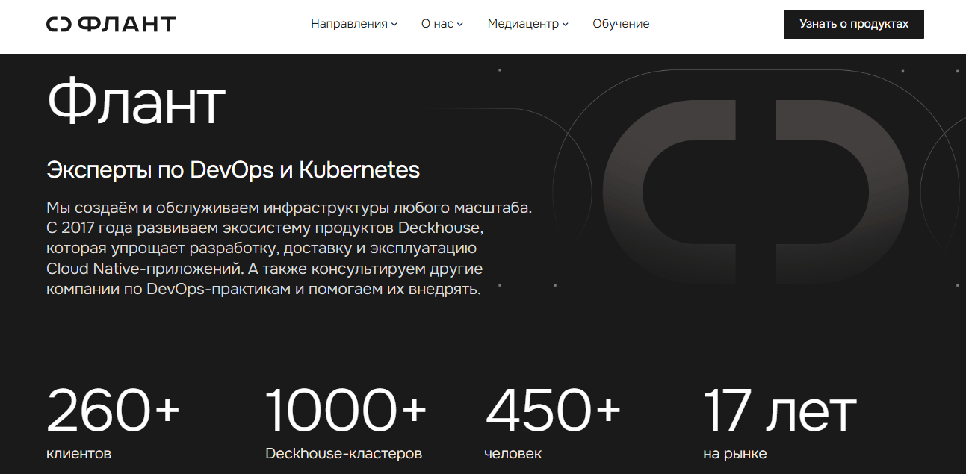Expand the chevron beside О нас

point(460,24)
